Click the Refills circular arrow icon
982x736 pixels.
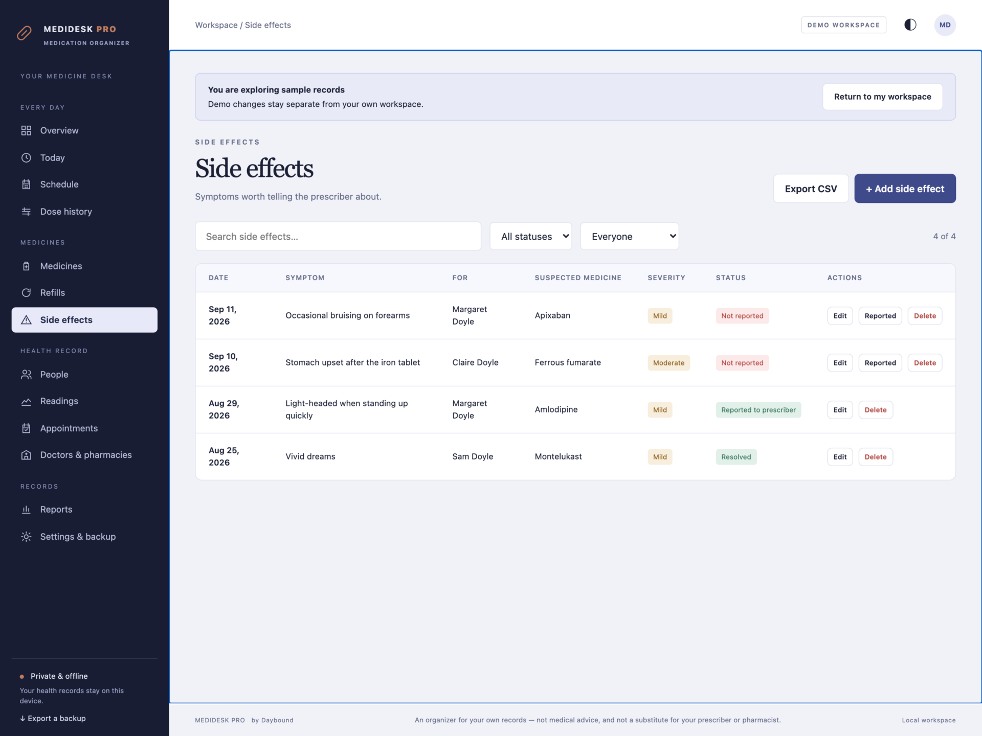(x=26, y=292)
